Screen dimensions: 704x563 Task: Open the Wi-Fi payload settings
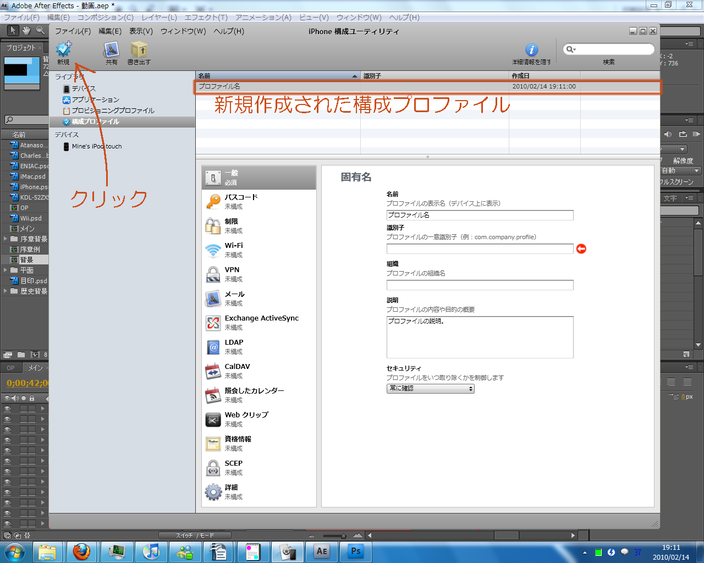(259, 250)
